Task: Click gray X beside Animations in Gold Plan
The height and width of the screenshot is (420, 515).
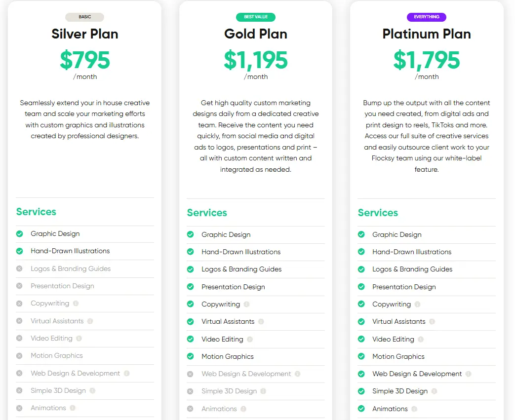Action: 190,409
